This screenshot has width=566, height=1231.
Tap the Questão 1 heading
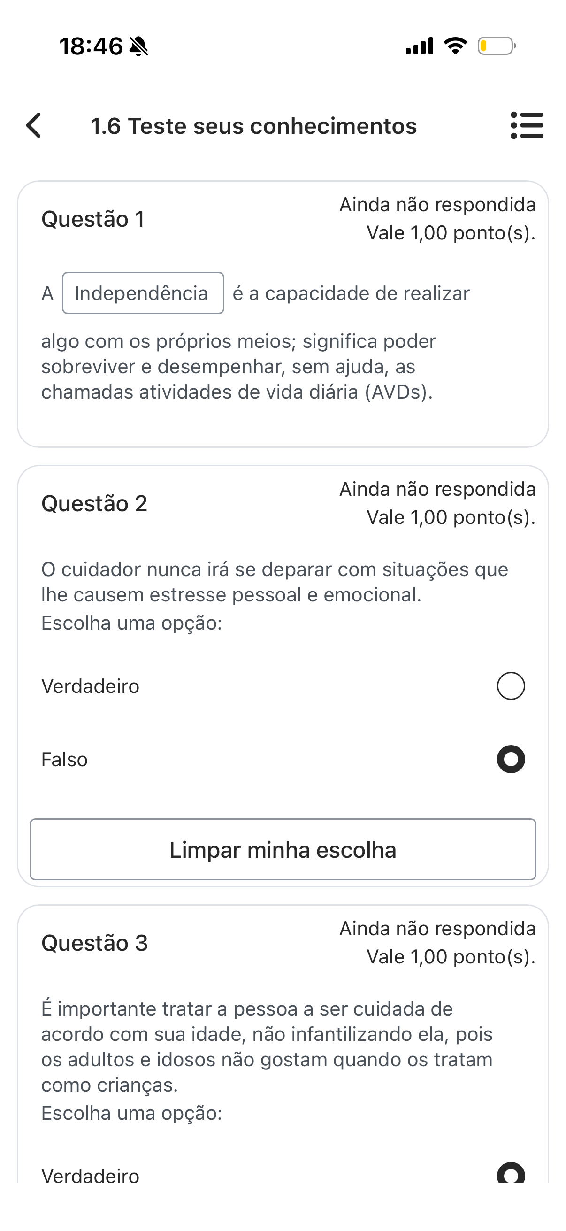coord(93,219)
